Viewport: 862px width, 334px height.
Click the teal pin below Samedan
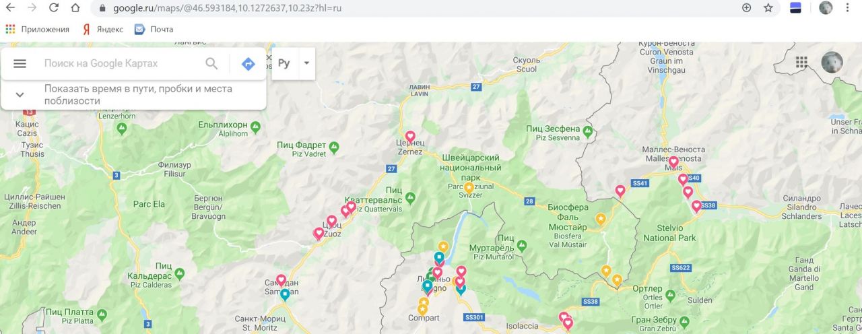[x=285, y=295]
